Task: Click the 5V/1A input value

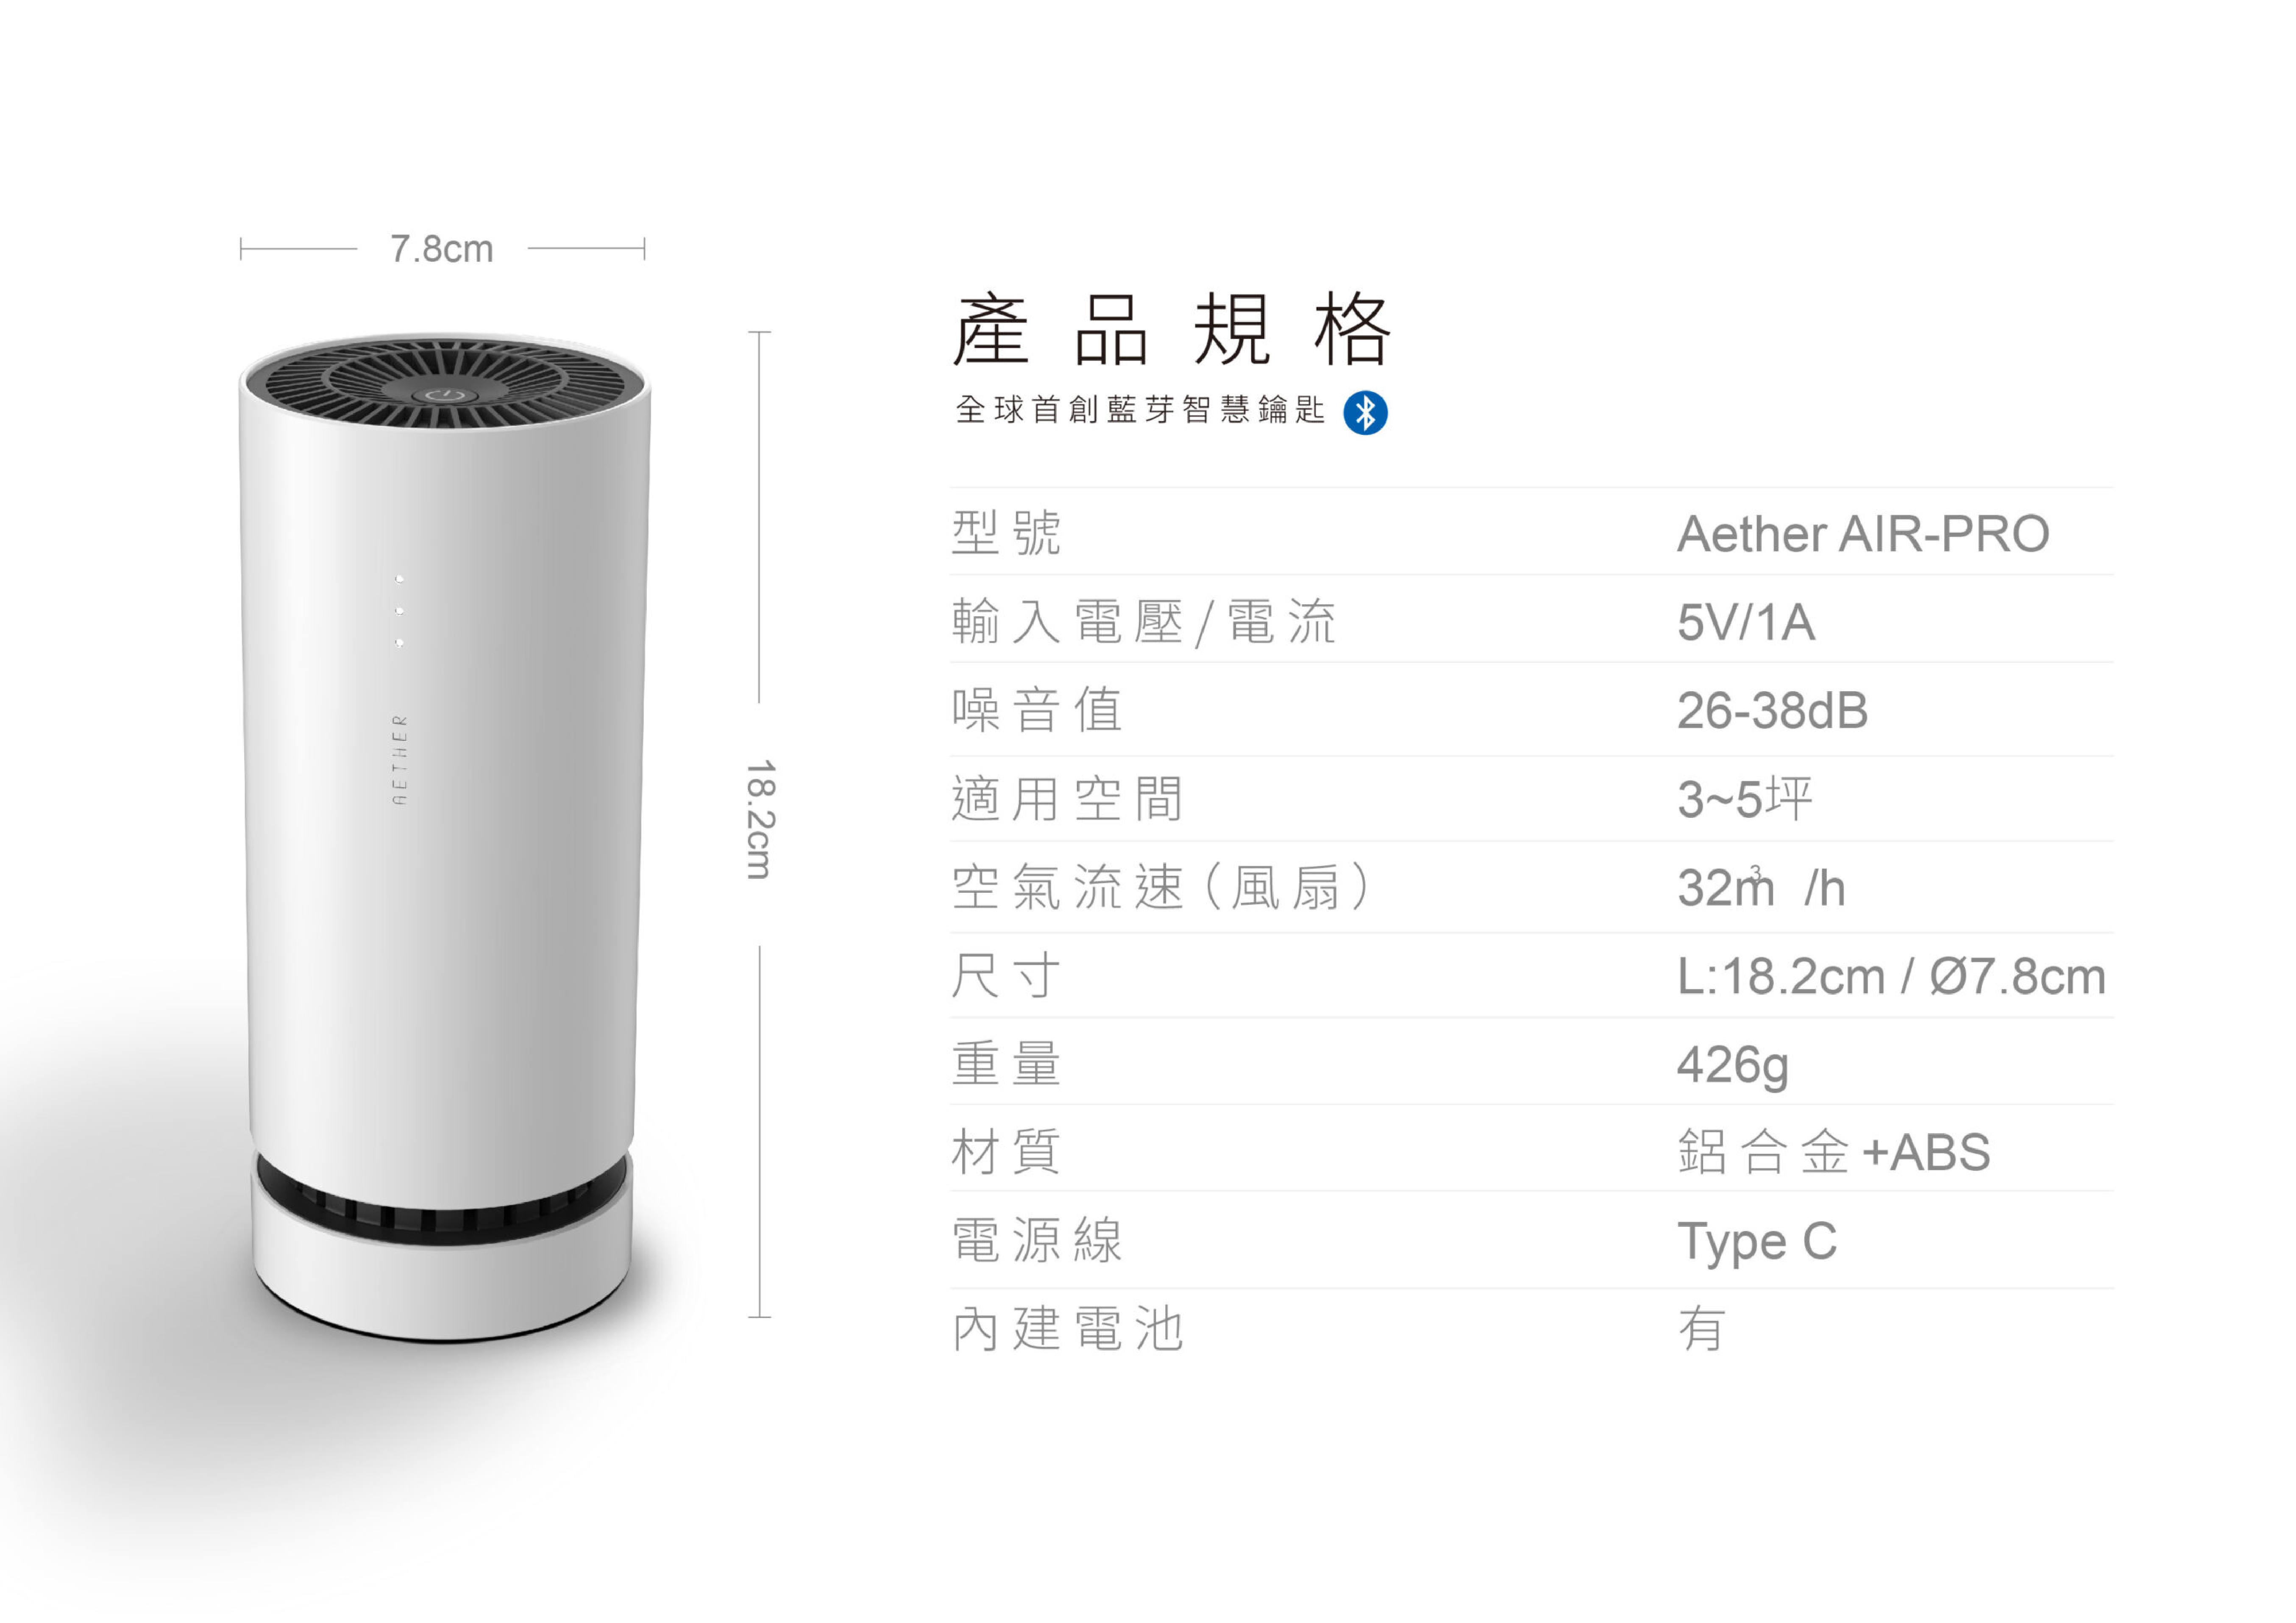Action: pyautogui.click(x=1746, y=622)
